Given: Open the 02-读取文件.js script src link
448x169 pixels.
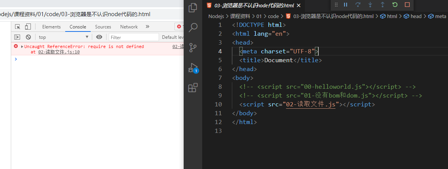Looking at the screenshot, I should tap(311, 104).
